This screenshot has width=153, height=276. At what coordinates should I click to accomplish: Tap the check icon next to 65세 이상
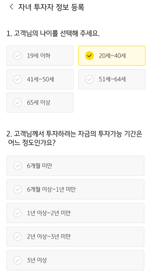[x=17, y=102]
